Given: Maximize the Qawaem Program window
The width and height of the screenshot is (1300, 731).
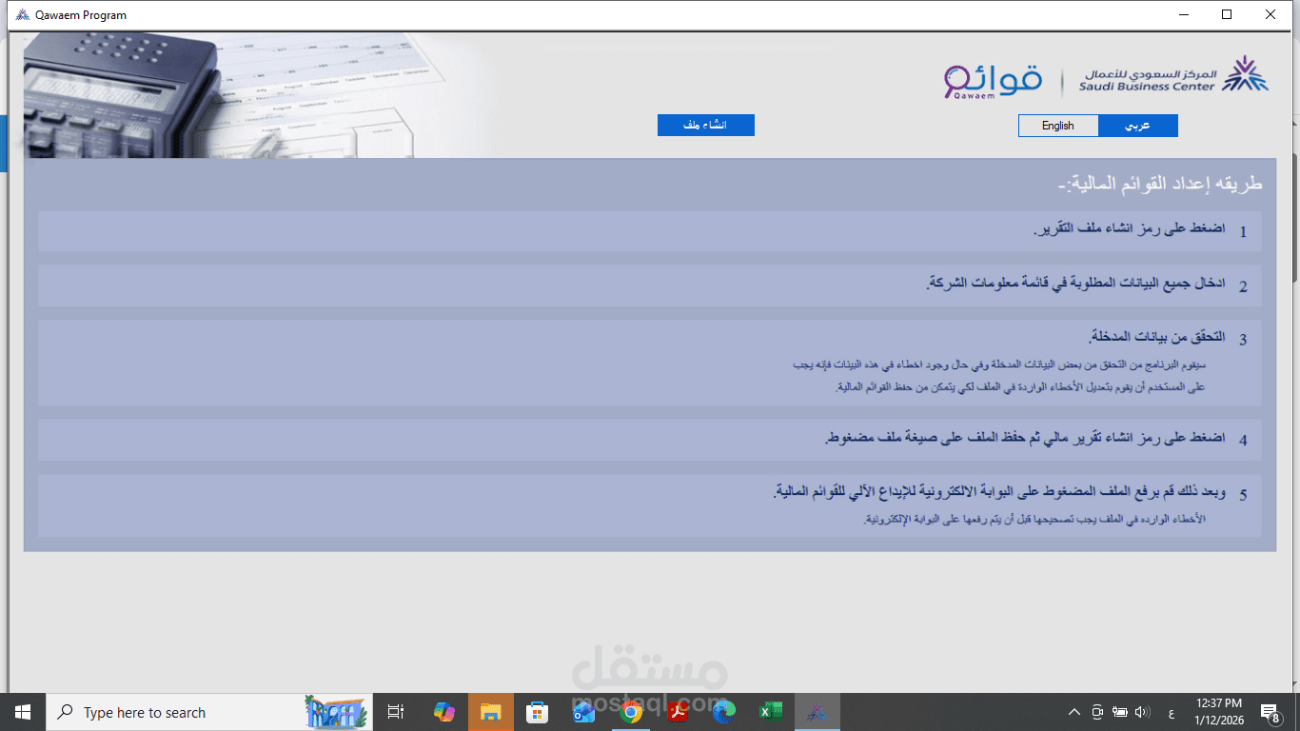Looking at the screenshot, I should [1228, 14].
